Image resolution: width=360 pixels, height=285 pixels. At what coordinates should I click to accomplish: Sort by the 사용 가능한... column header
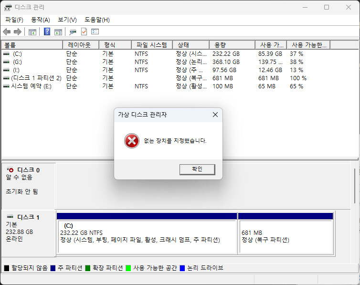click(x=309, y=45)
